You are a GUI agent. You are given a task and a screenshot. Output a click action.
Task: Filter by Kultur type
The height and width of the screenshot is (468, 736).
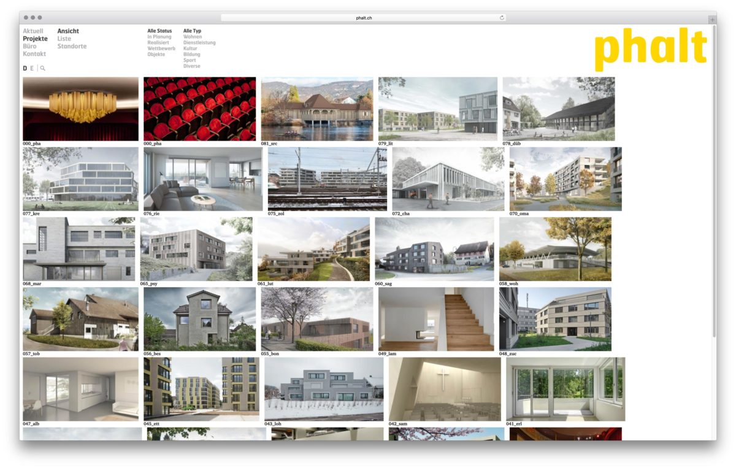click(190, 48)
